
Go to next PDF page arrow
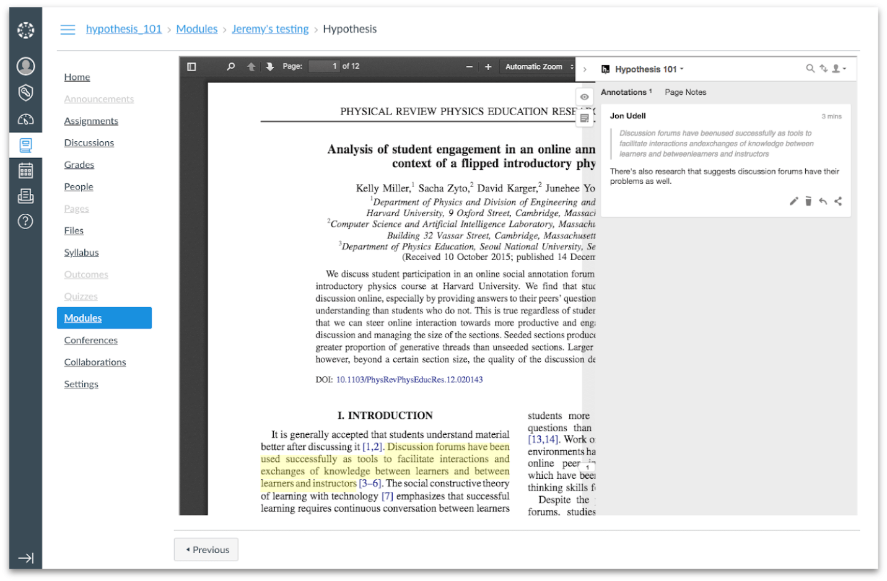(270, 66)
